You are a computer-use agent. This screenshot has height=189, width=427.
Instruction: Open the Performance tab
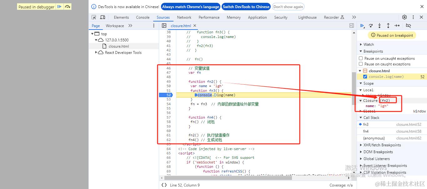click(x=209, y=17)
